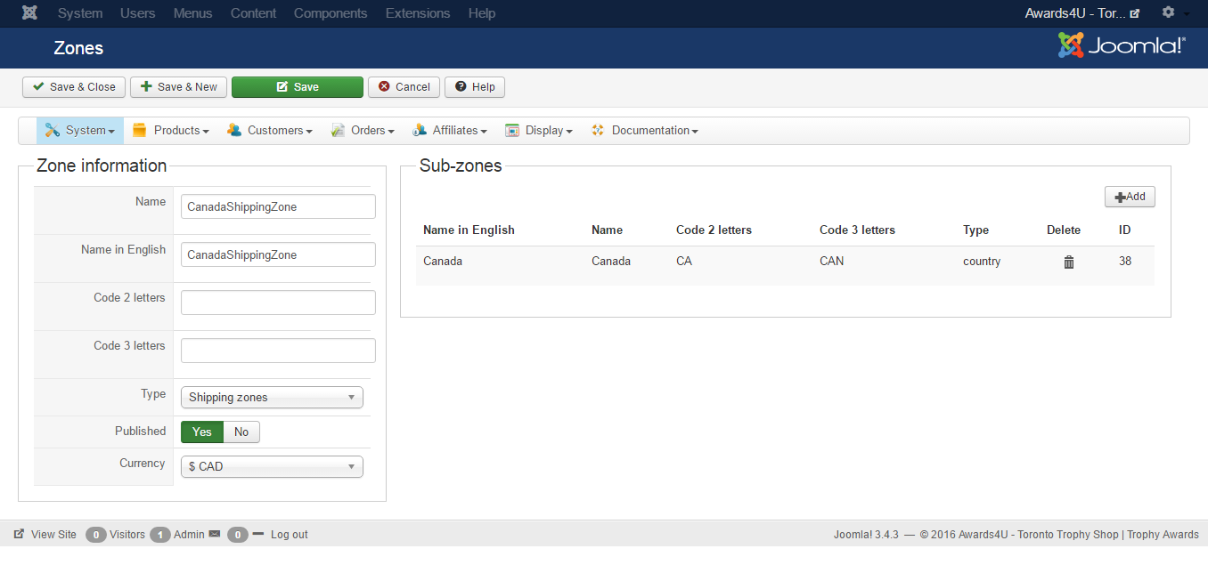Open the Currency dropdown showing $ CAD
Screen dimensions: 1208x573
coord(272,466)
